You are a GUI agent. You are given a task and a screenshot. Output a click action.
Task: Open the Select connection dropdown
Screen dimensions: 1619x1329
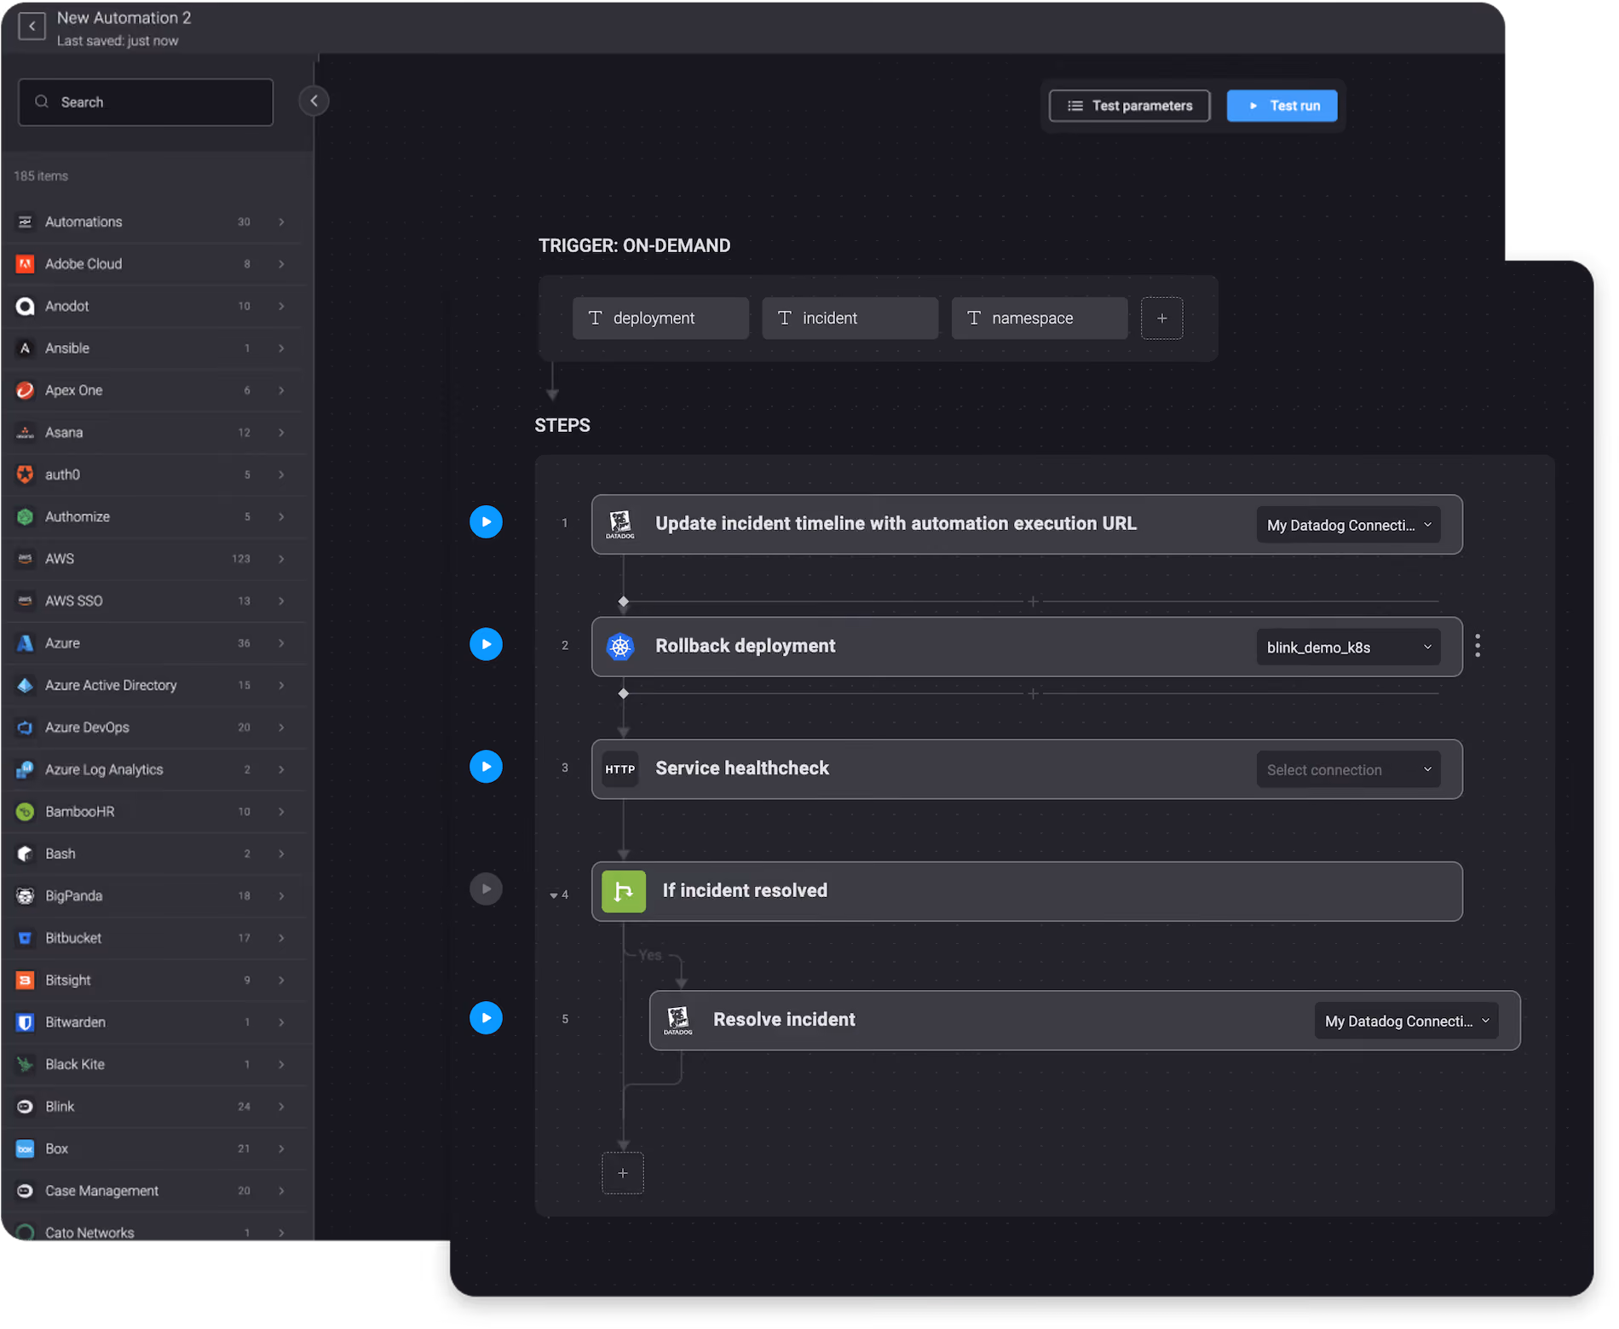pos(1348,769)
